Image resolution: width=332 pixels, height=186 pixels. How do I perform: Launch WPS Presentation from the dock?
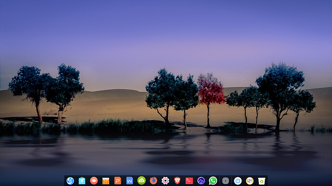click(x=118, y=181)
